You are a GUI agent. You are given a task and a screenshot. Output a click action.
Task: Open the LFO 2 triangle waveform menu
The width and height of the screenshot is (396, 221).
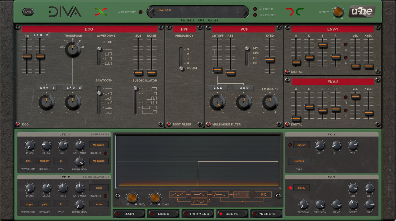pos(28,204)
